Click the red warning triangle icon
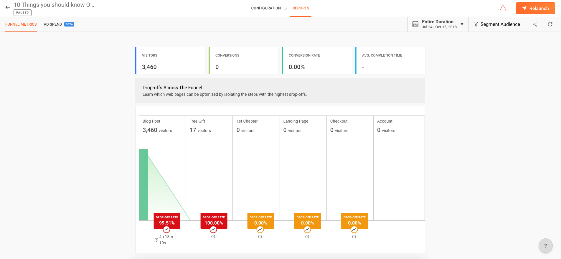The image size is (561, 259). click(503, 8)
